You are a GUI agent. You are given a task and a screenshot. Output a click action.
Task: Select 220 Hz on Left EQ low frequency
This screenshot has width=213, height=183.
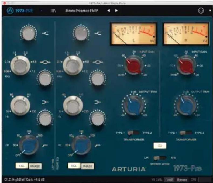tap(33, 111)
